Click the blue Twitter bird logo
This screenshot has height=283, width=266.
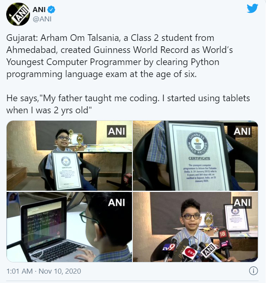pos(252,8)
